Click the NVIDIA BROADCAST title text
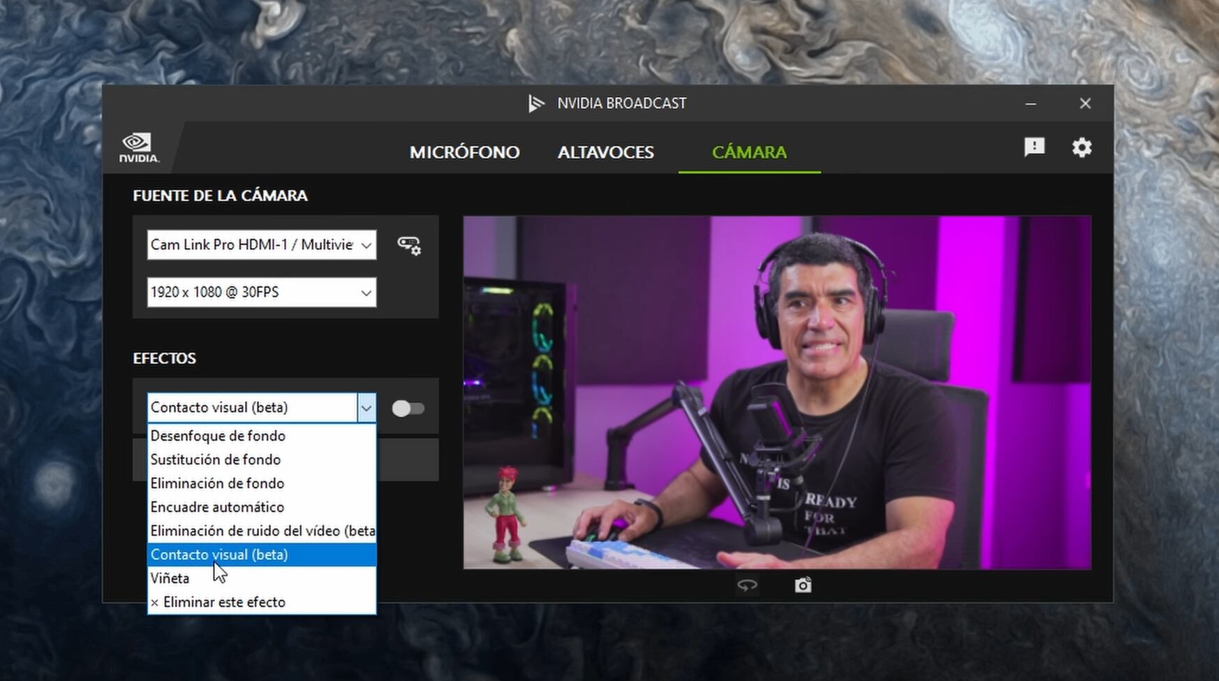This screenshot has height=681, width=1219. click(x=621, y=103)
